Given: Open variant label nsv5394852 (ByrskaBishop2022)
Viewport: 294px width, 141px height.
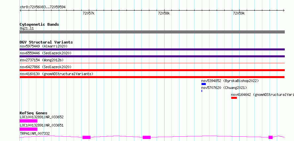Looking at the screenshot, I should [x=230, y=81].
